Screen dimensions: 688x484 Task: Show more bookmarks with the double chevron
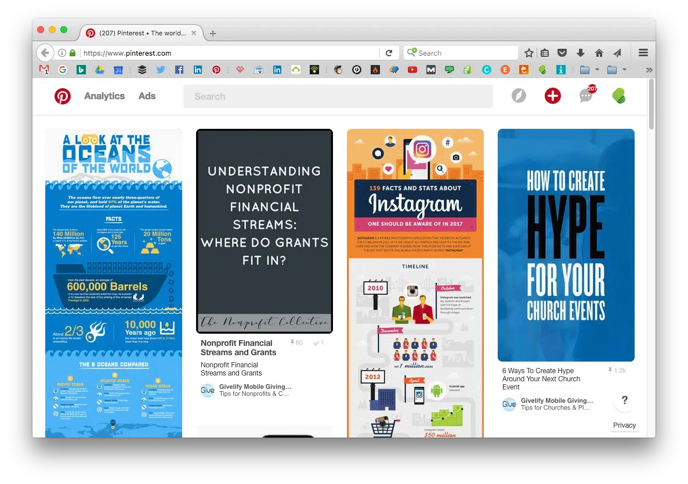[649, 70]
